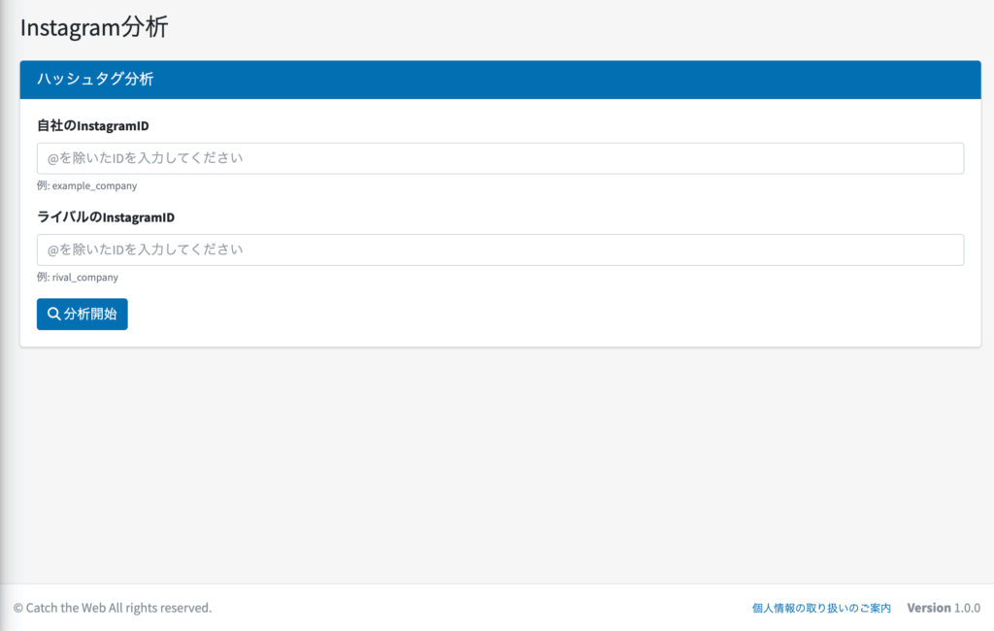Click the ライバルのInstagramID field label
The image size is (994, 631).
click(x=105, y=216)
